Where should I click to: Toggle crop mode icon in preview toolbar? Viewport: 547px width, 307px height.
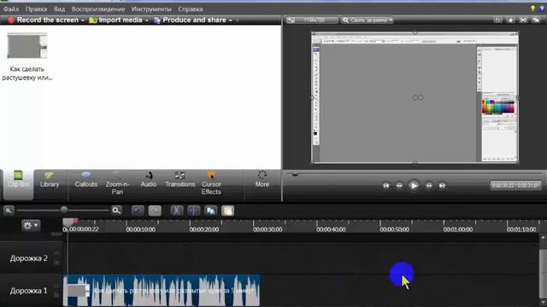497,20
